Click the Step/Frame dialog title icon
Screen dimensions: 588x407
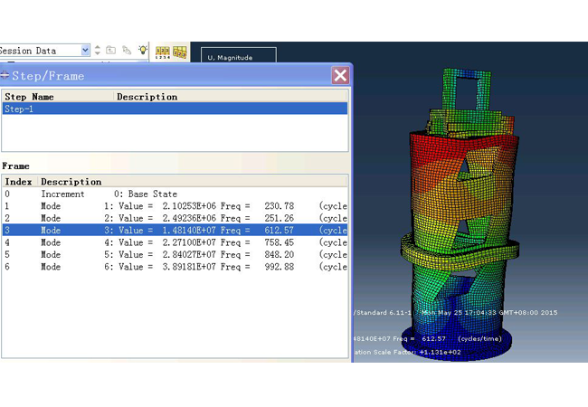coord(5,76)
